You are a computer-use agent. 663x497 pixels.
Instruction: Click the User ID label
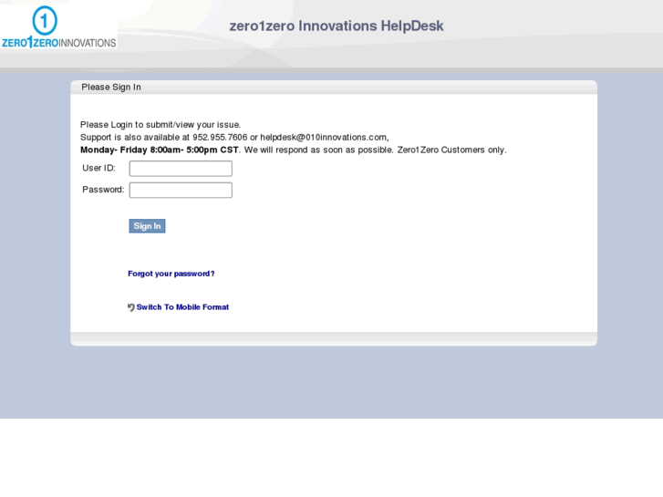click(x=98, y=168)
